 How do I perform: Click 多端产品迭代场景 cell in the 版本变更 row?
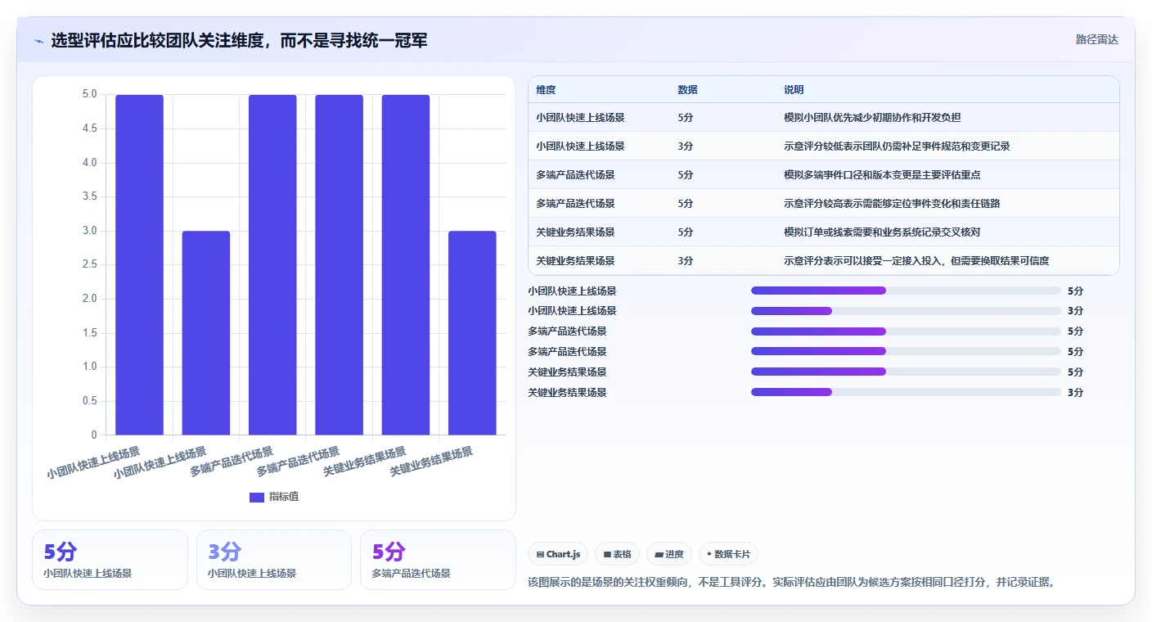[575, 175]
